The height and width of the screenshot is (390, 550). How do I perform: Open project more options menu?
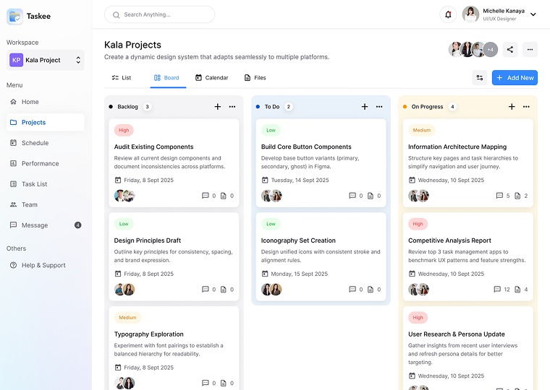[x=530, y=49]
